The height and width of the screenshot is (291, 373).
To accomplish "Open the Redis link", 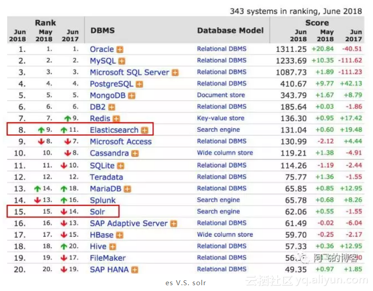I will click(x=100, y=118).
